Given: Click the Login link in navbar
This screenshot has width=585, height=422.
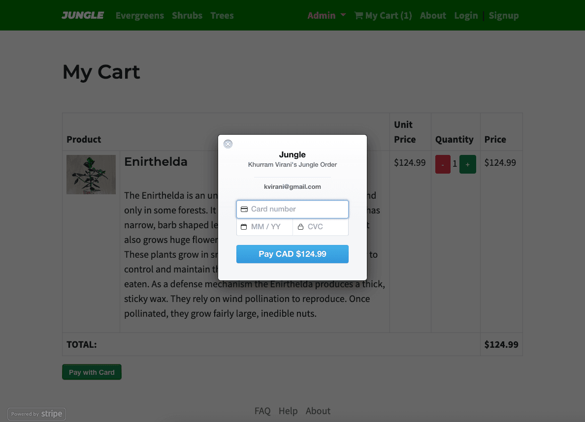Looking at the screenshot, I should 466,15.
